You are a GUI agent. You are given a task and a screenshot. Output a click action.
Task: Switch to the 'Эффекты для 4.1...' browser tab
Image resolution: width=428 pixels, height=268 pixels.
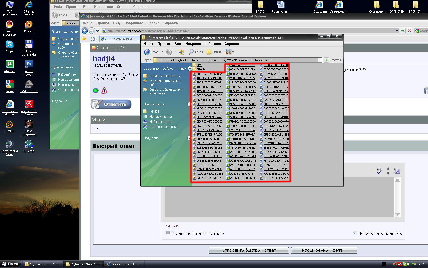120,39
